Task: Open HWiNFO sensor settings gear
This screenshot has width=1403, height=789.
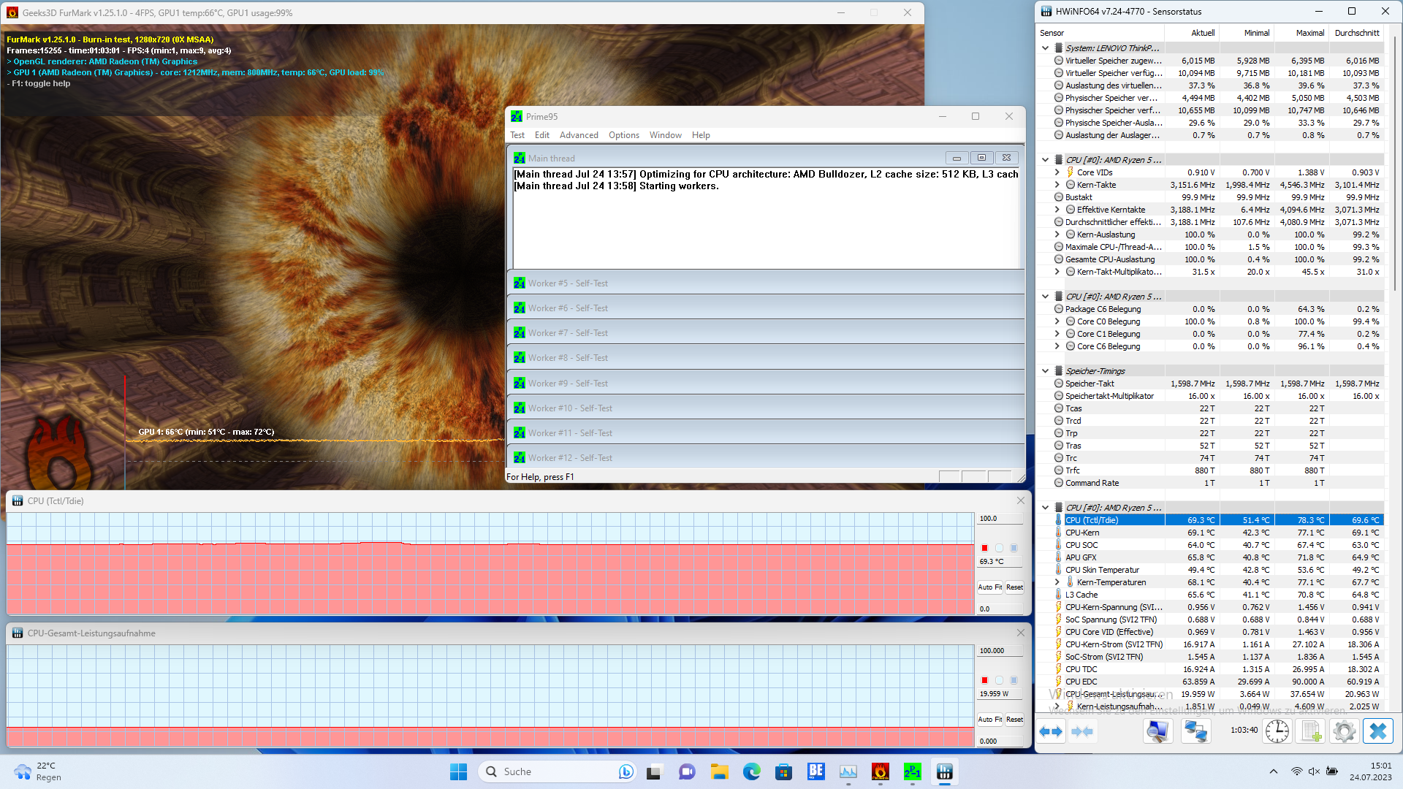Action: (x=1344, y=731)
